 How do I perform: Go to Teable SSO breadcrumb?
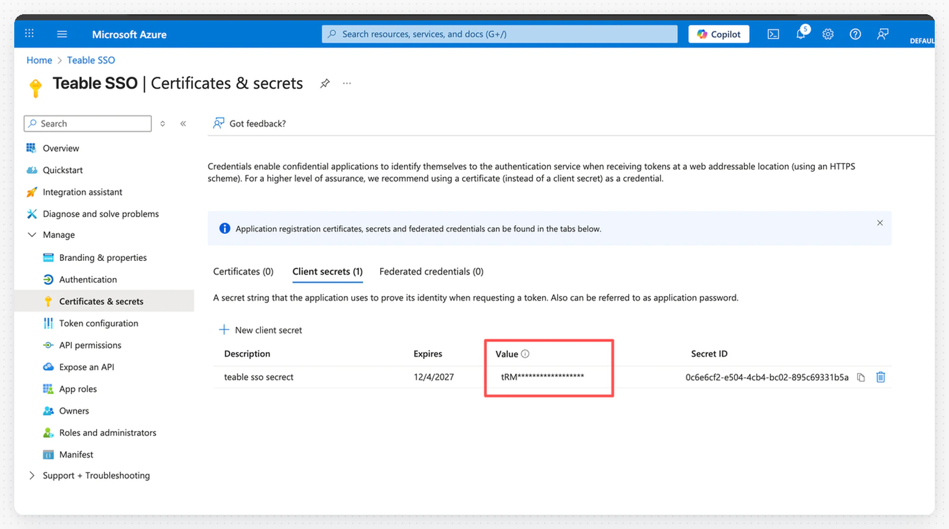pos(91,60)
